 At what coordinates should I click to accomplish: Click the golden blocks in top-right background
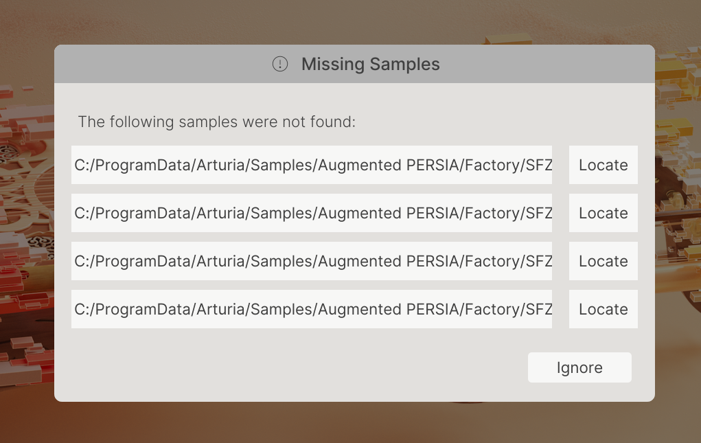pos(676,69)
